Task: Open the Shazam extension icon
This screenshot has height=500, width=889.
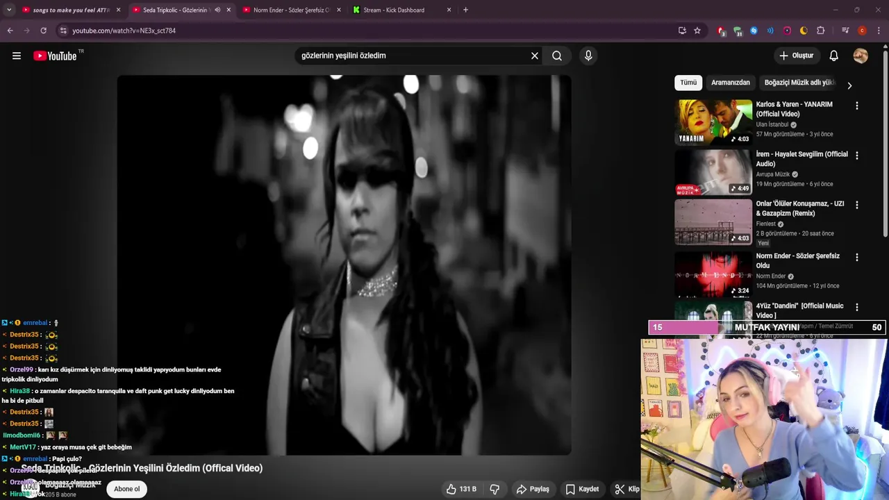Action: point(754,31)
